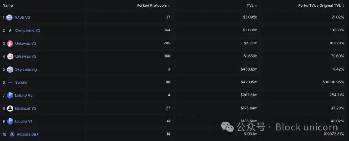Open the Compound V2 protocol link

tap(28, 30)
